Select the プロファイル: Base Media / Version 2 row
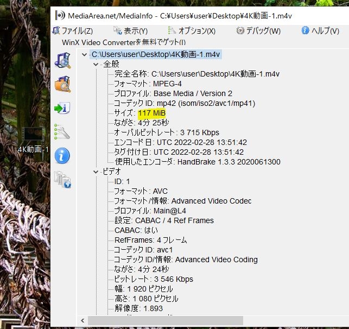 (x=173, y=93)
